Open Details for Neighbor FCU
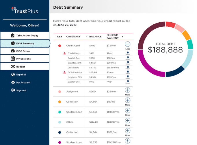 tap(128, 77)
